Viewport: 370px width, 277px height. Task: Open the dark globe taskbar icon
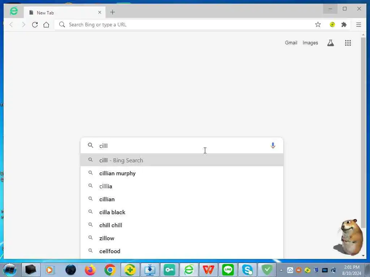(x=70, y=270)
